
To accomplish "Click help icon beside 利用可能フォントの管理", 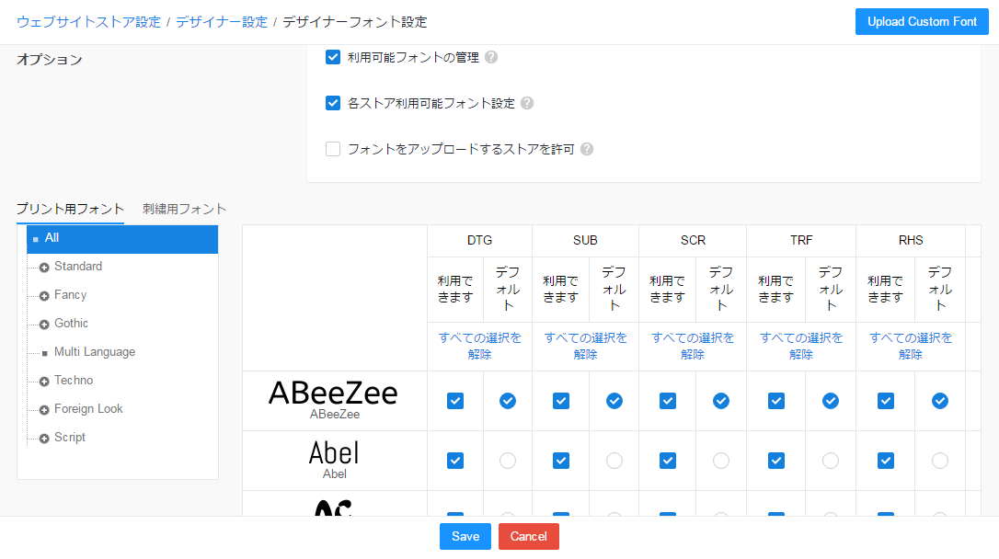I will 491,57.
